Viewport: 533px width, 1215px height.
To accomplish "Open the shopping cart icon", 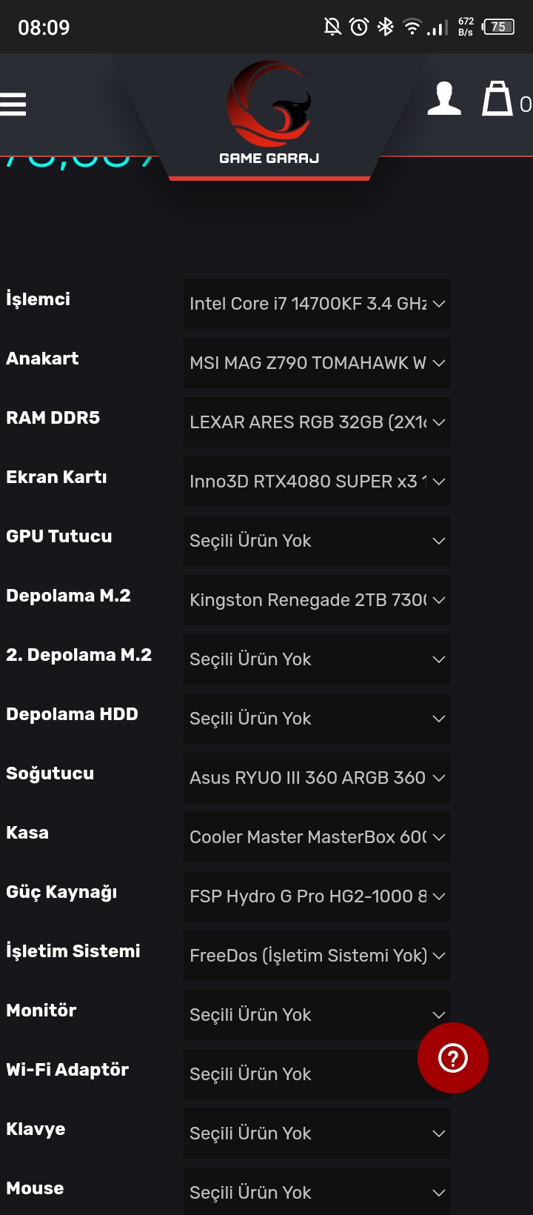I will 497,99.
